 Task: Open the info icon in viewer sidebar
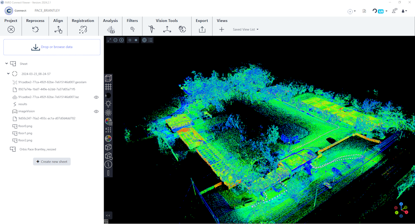pyautogui.click(x=108, y=164)
